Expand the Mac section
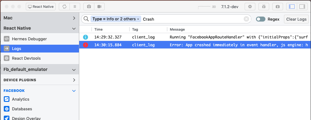The width and height of the screenshot is (311, 120). [40, 18]
